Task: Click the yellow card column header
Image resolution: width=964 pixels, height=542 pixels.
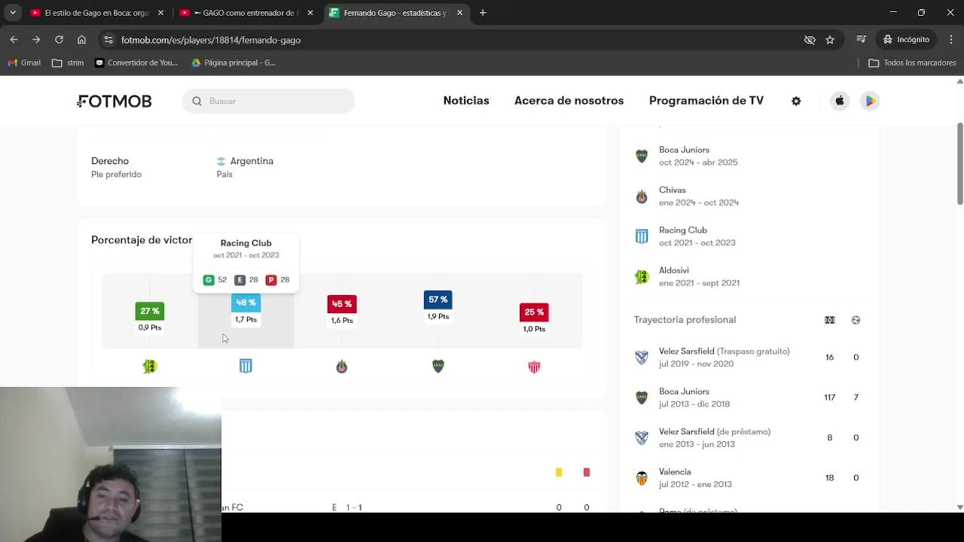Action: pyautogui.click(x=559, y=472)
